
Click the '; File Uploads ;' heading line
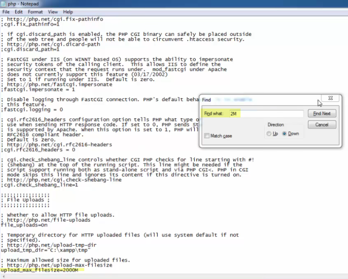25,200
